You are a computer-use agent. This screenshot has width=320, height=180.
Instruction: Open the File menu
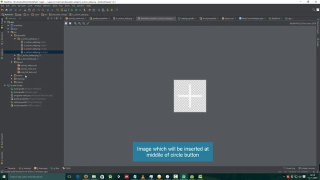coord(2,5)
